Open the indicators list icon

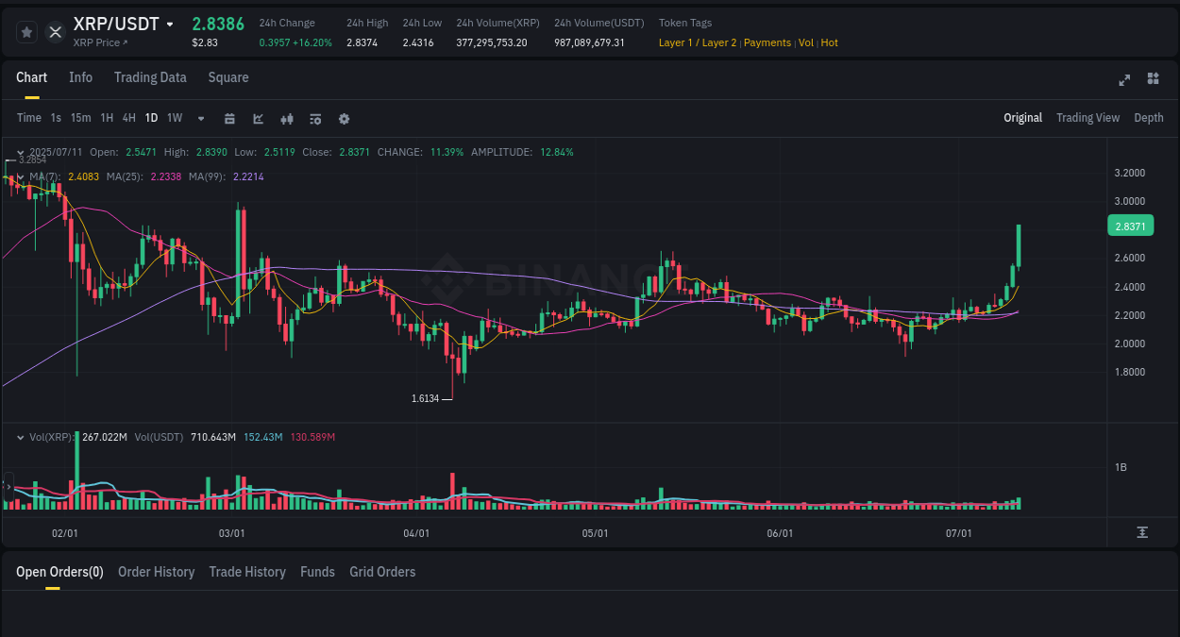pyautogui.click(x=314, y=118)
